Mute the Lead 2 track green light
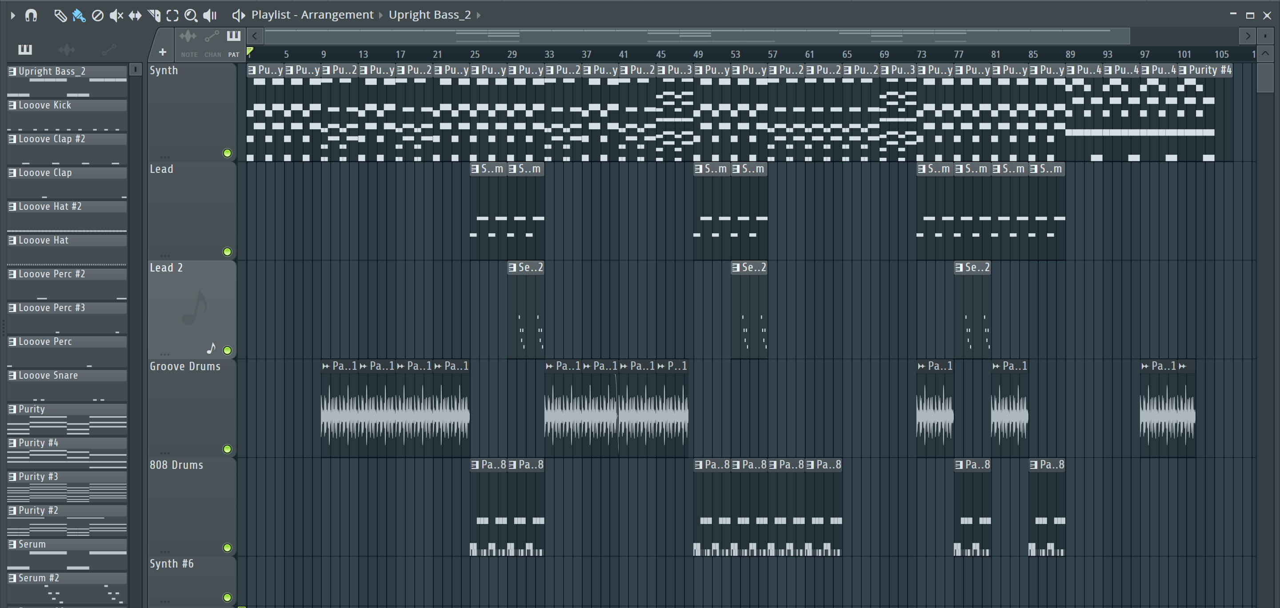 (227, 350)
